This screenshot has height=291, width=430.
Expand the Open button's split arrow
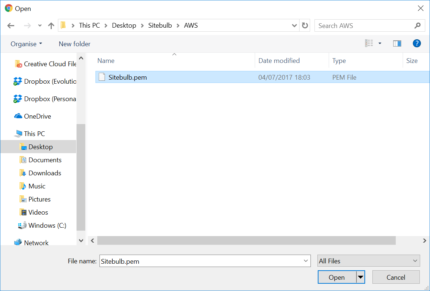tap(361, 277)
